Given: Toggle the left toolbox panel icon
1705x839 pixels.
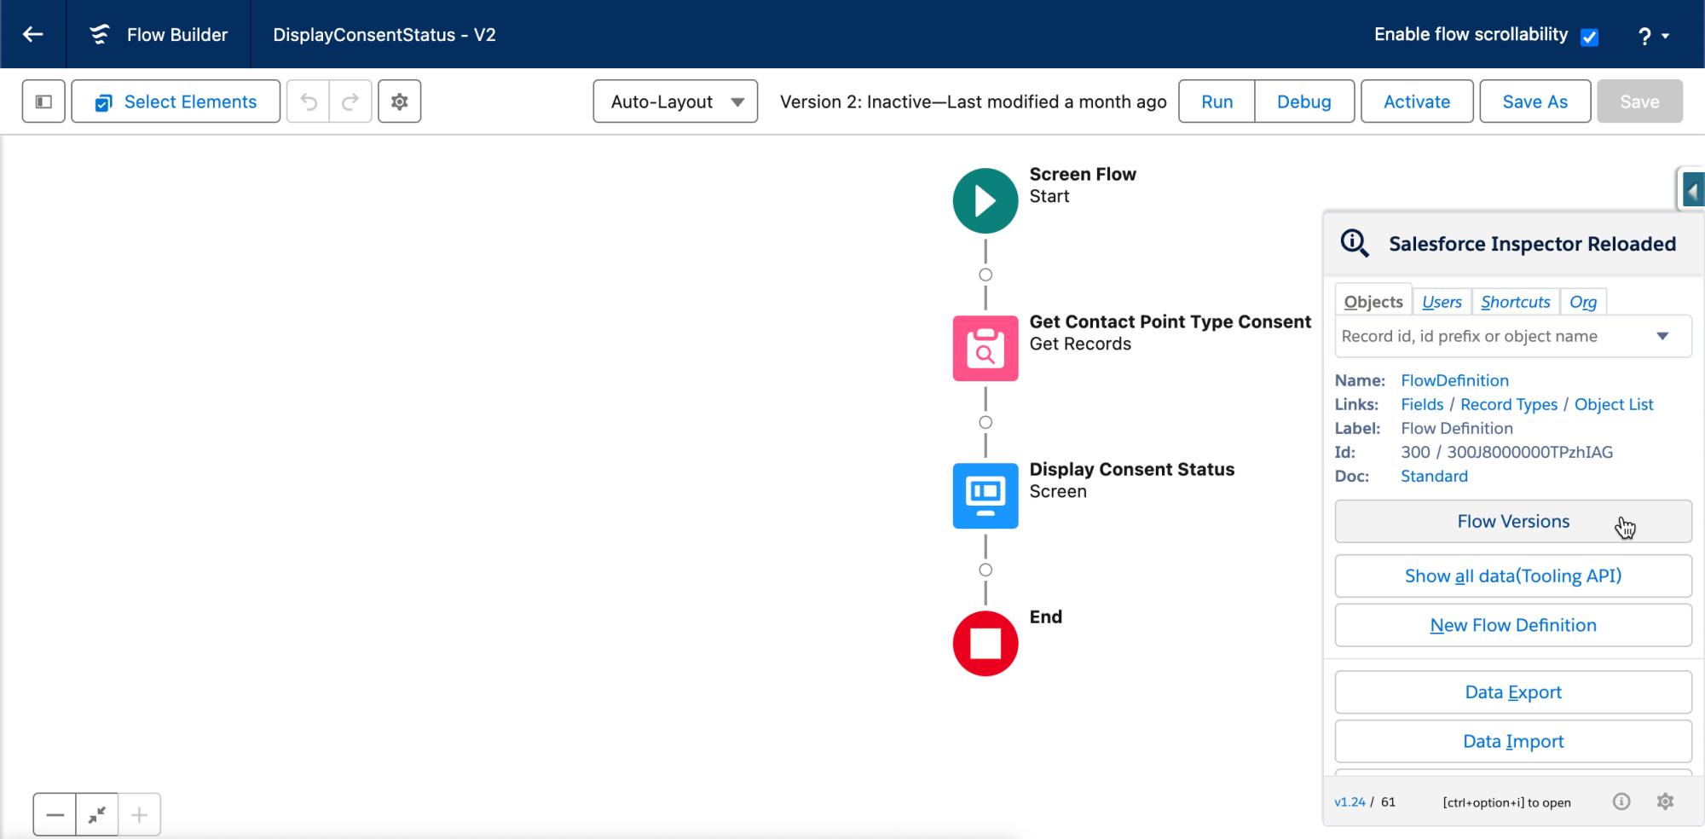Looking at the screenshot, I should pyautogui.click(x=43, y=101).
